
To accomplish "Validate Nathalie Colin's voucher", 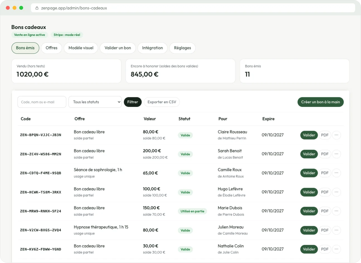I will 309,249.
